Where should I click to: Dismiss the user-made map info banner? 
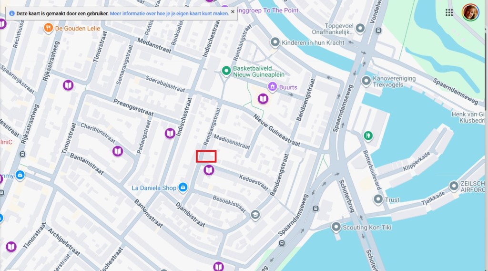tap(233, 12)
